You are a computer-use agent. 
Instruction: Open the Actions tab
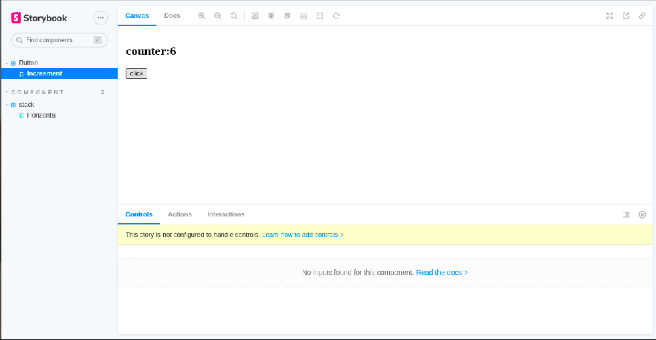[x=180, y=214]
